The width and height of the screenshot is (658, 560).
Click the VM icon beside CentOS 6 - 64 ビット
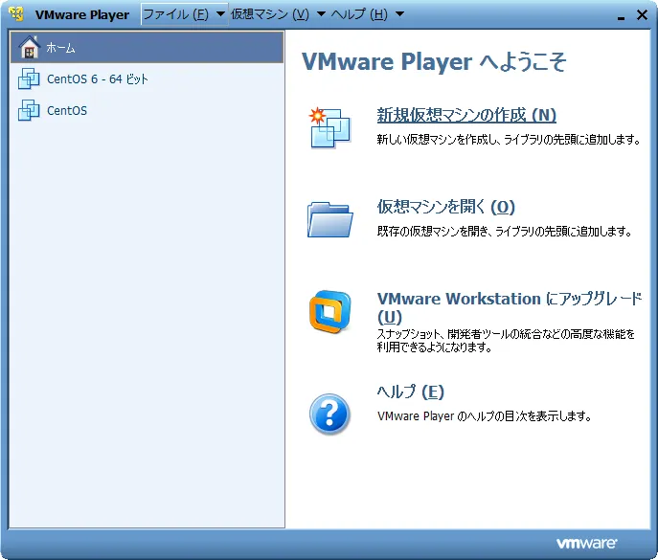29,78
